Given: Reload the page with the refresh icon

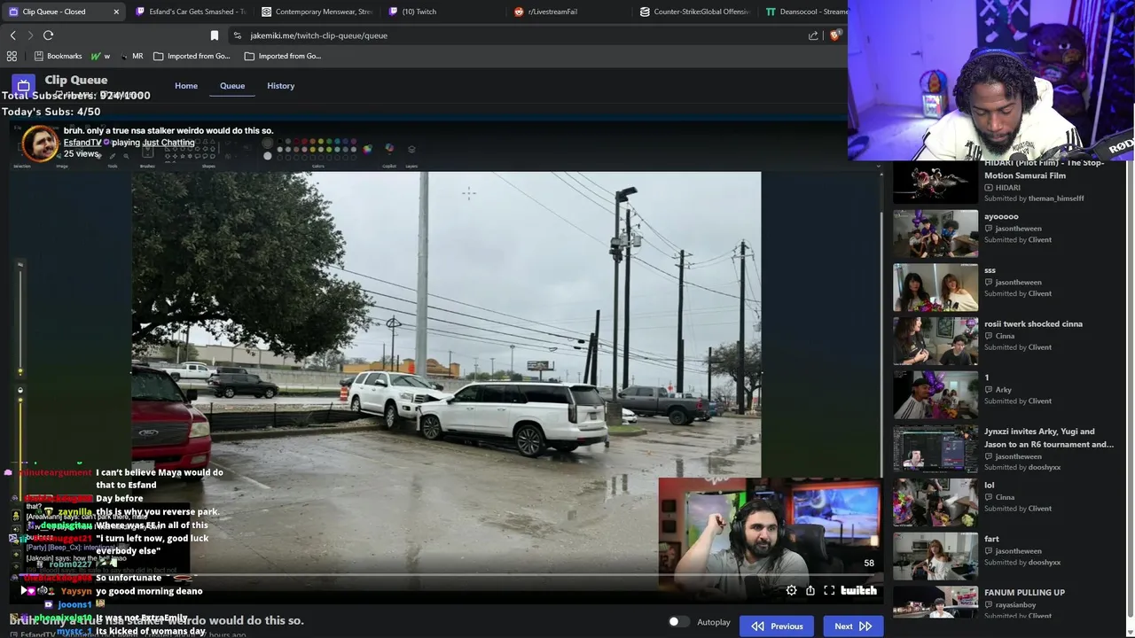Looking at the screenshot, I should point(48,35).
